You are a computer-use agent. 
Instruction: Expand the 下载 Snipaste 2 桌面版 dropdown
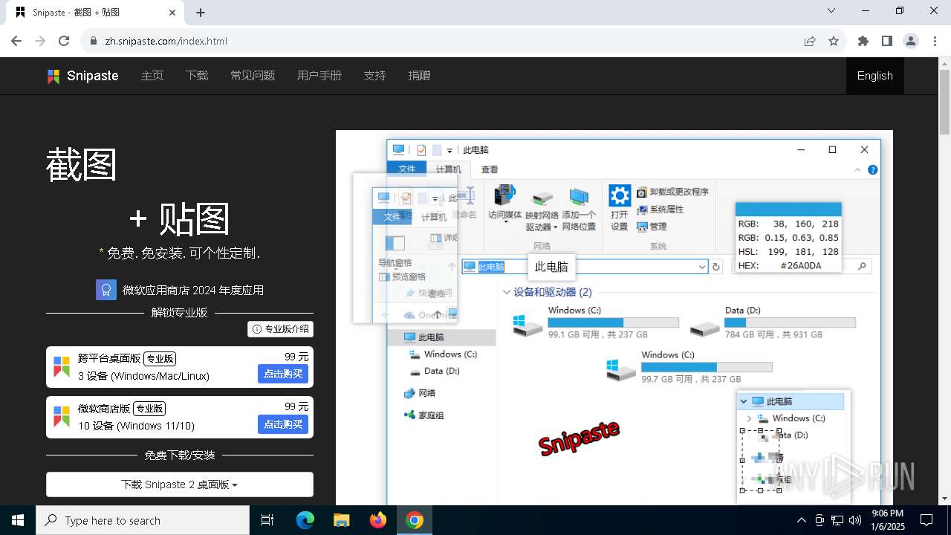click(x=180, y=484)
